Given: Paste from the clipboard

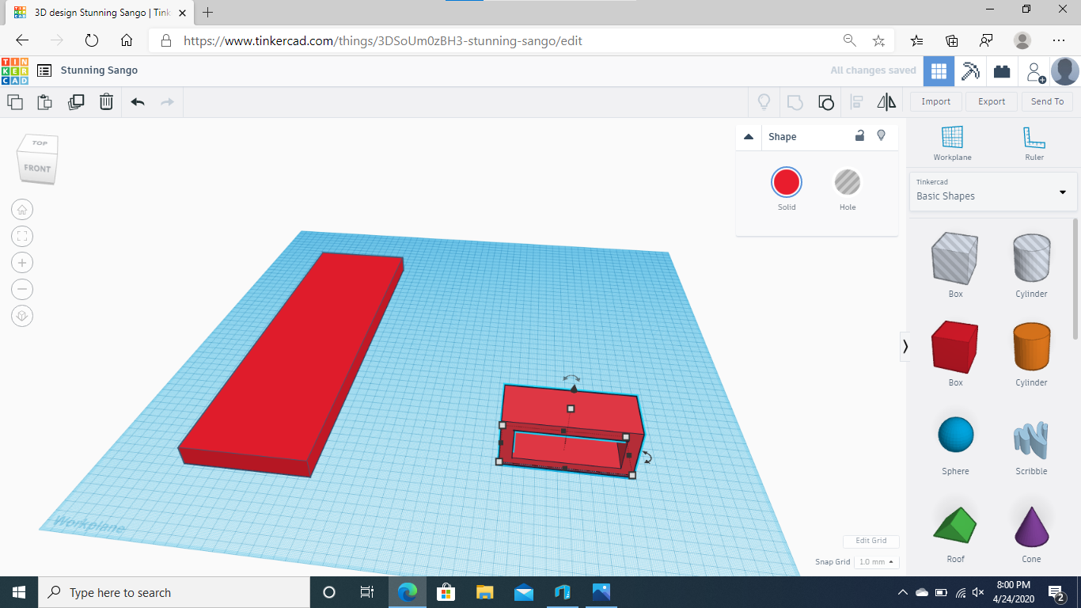Looking at the screenshot, I should point(45,101).
